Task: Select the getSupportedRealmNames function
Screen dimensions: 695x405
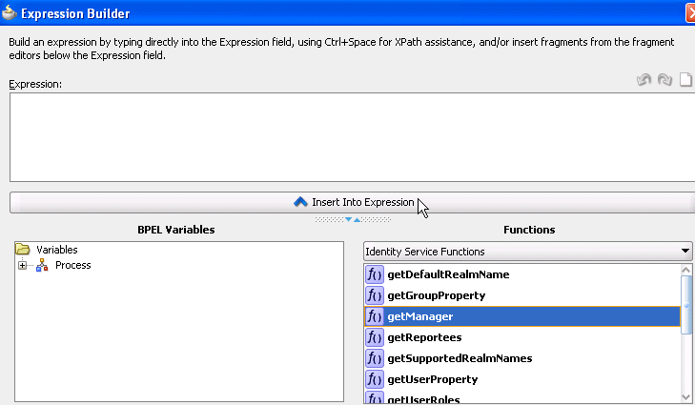Action: [x=522, y=358]
